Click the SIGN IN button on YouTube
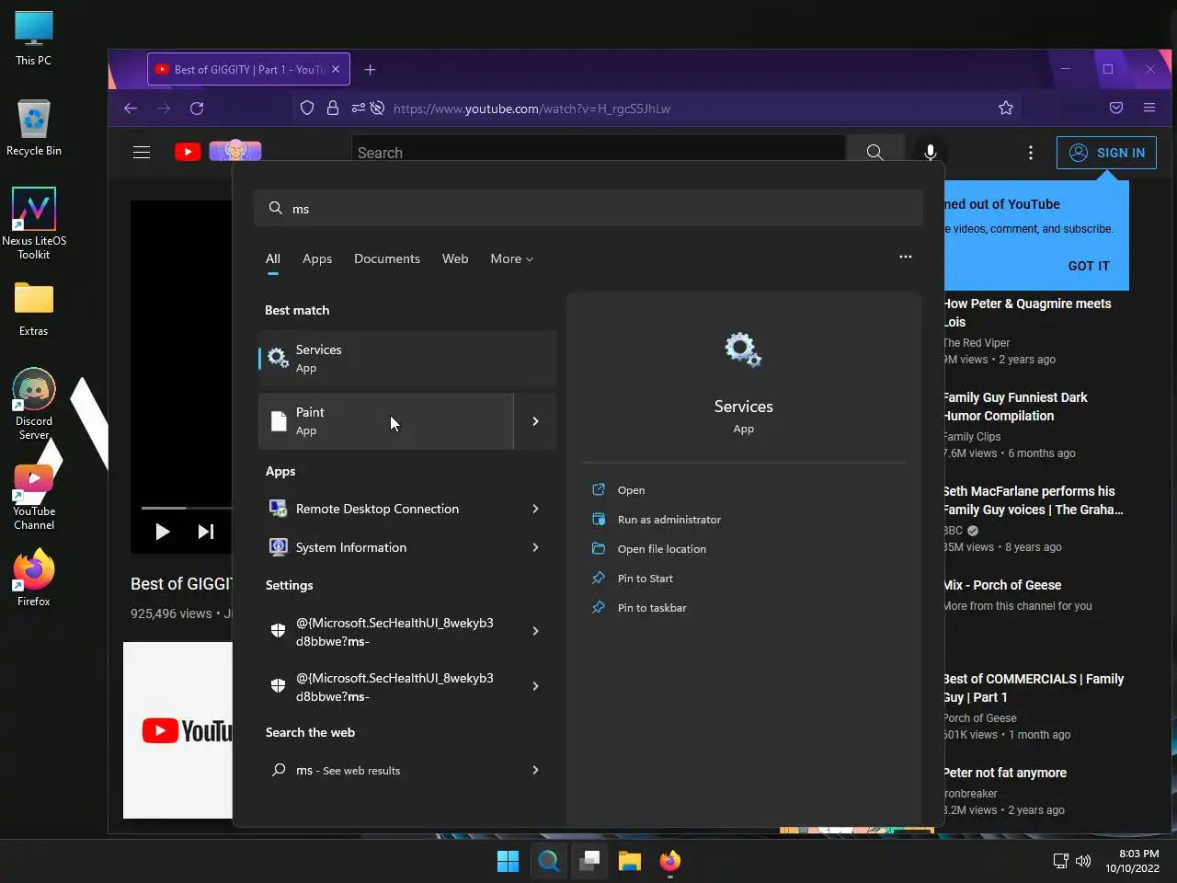Viewport: 1177px width, 883px height. (x=1106, y=153)
